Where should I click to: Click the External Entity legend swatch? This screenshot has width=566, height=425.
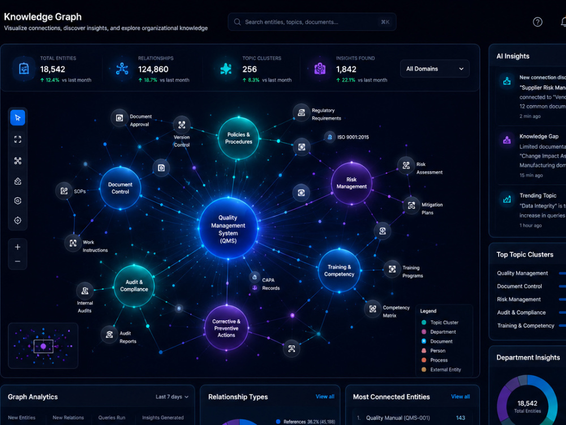[x=424, y=369]
